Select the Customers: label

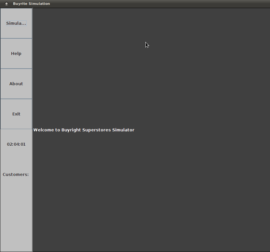click(16, 175)
